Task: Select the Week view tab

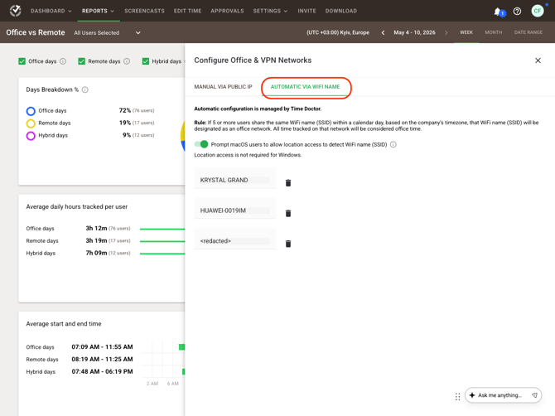Action: [x=466, y=32]
